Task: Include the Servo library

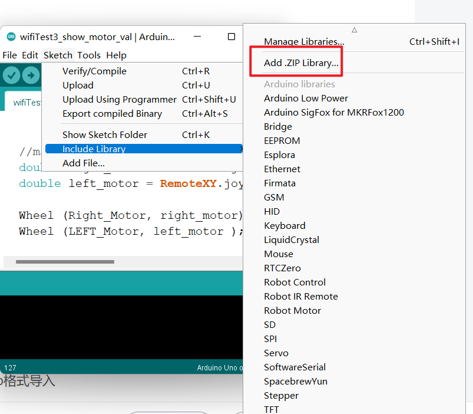Action: [x=355, y=353]
